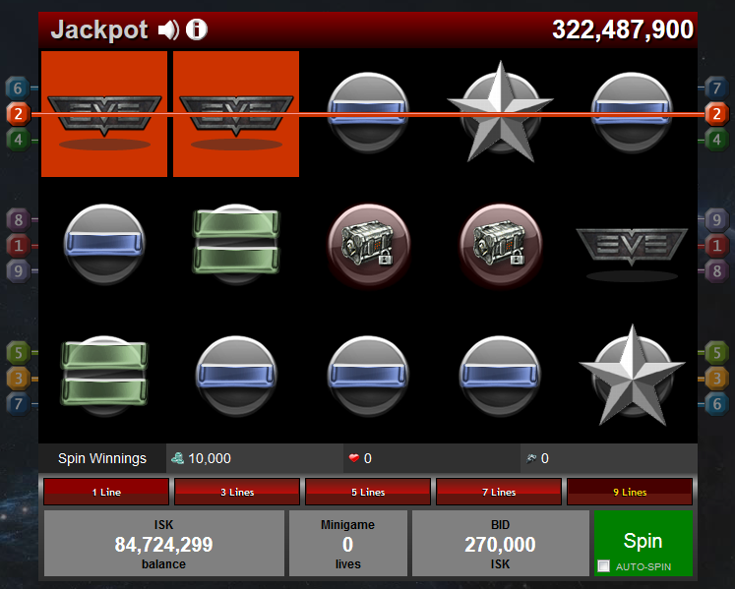This screenshot has height=589, width=735.
Task: Click payline 6 marker on left edge
Action: [x=18, y=88]
